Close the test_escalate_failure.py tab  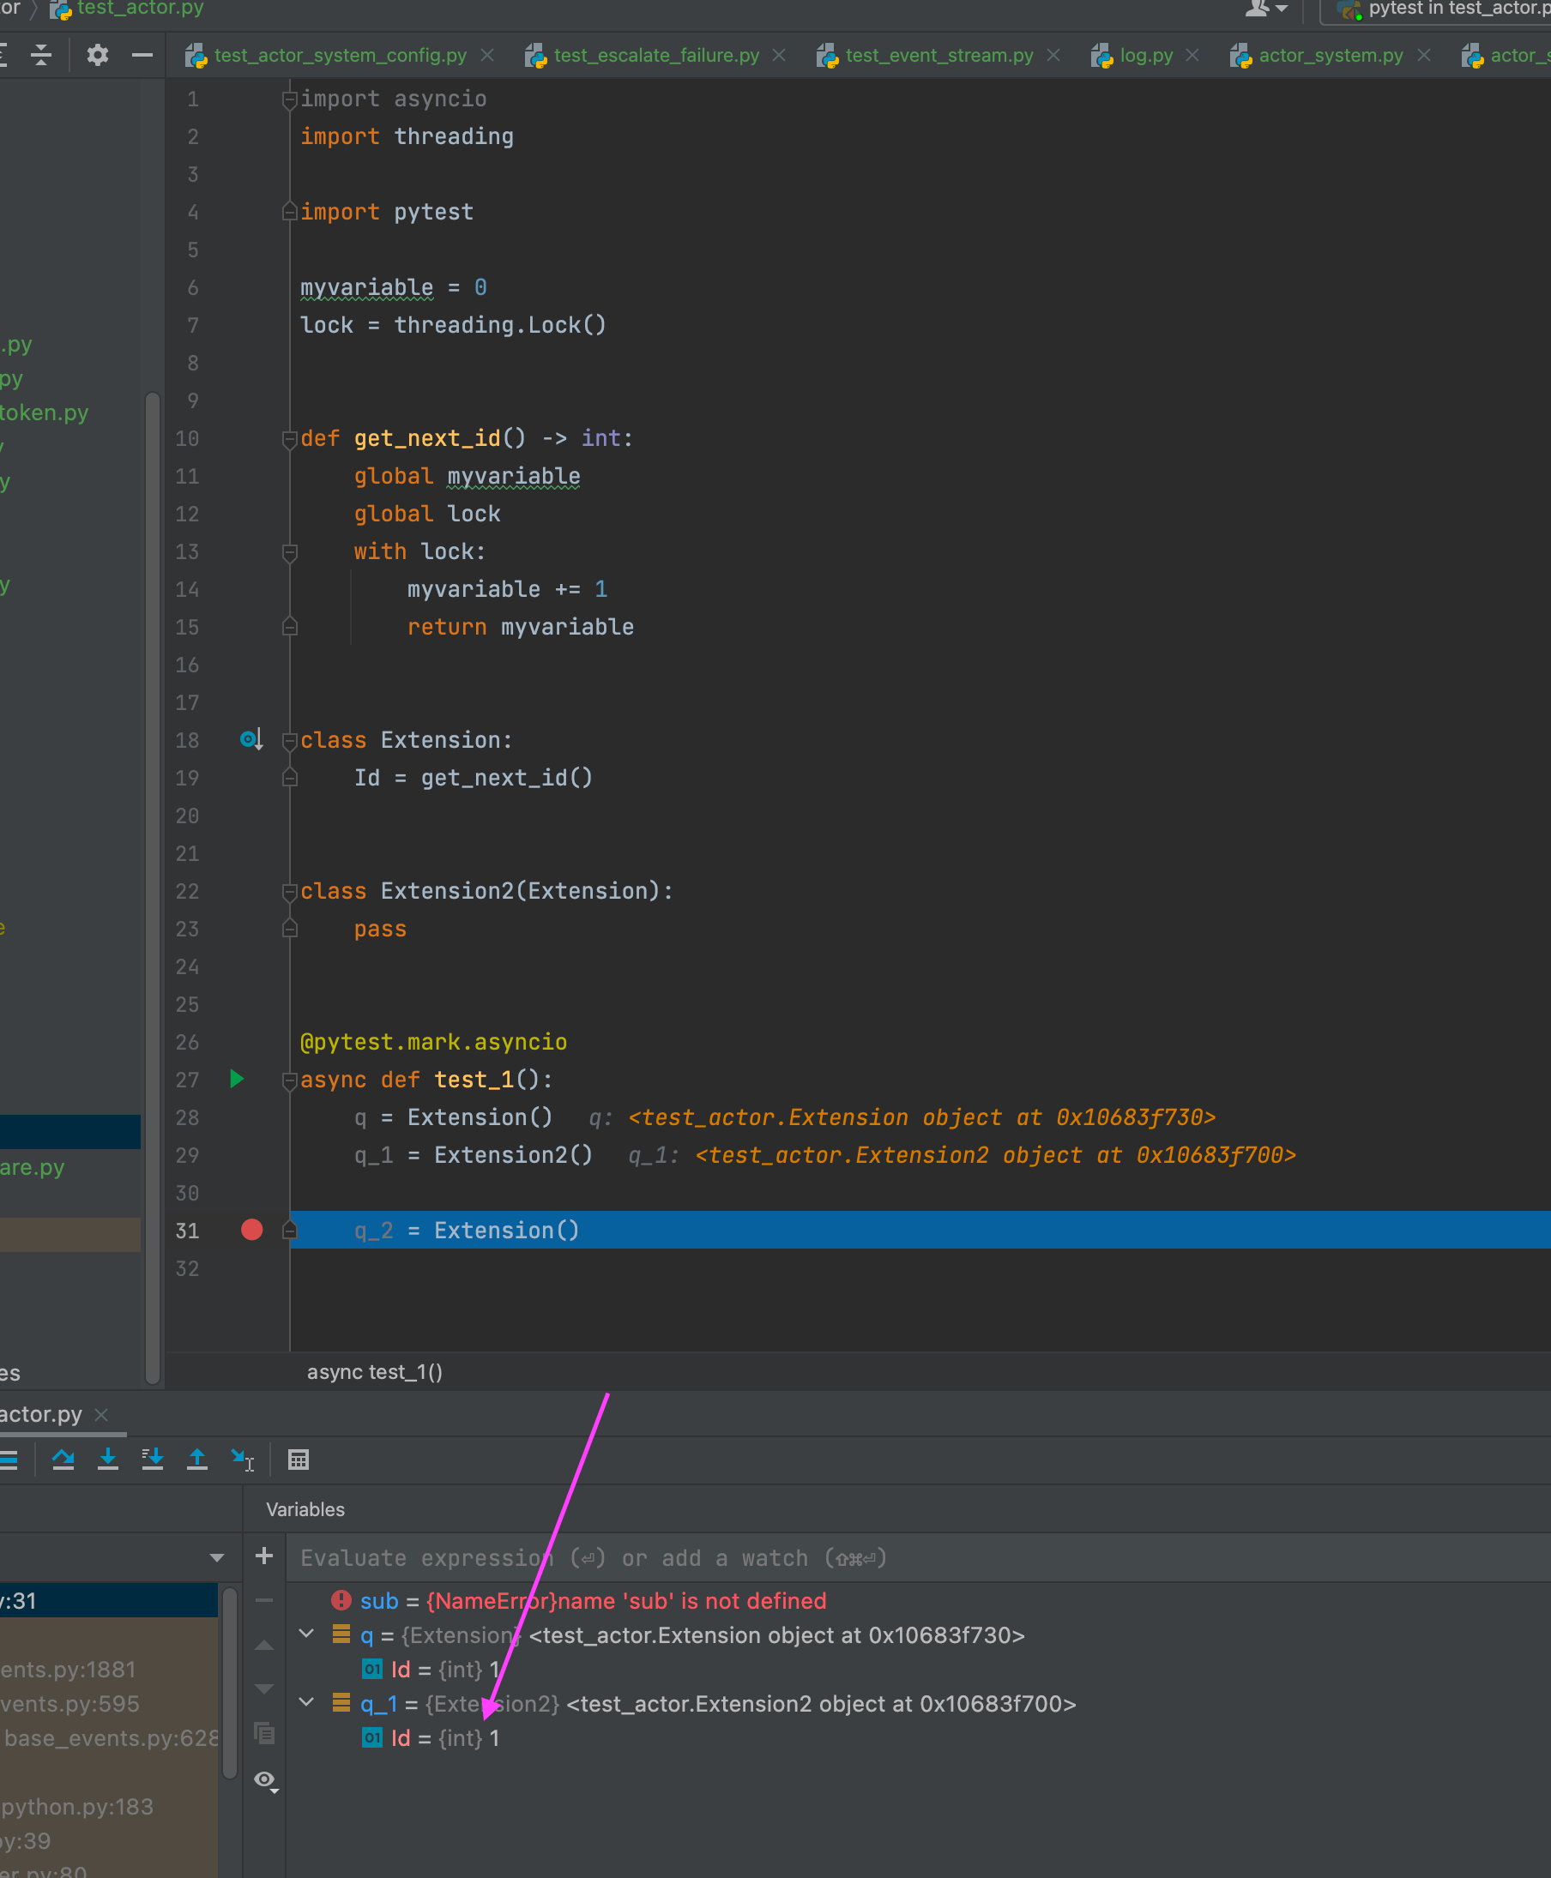[x=779, y=56]
